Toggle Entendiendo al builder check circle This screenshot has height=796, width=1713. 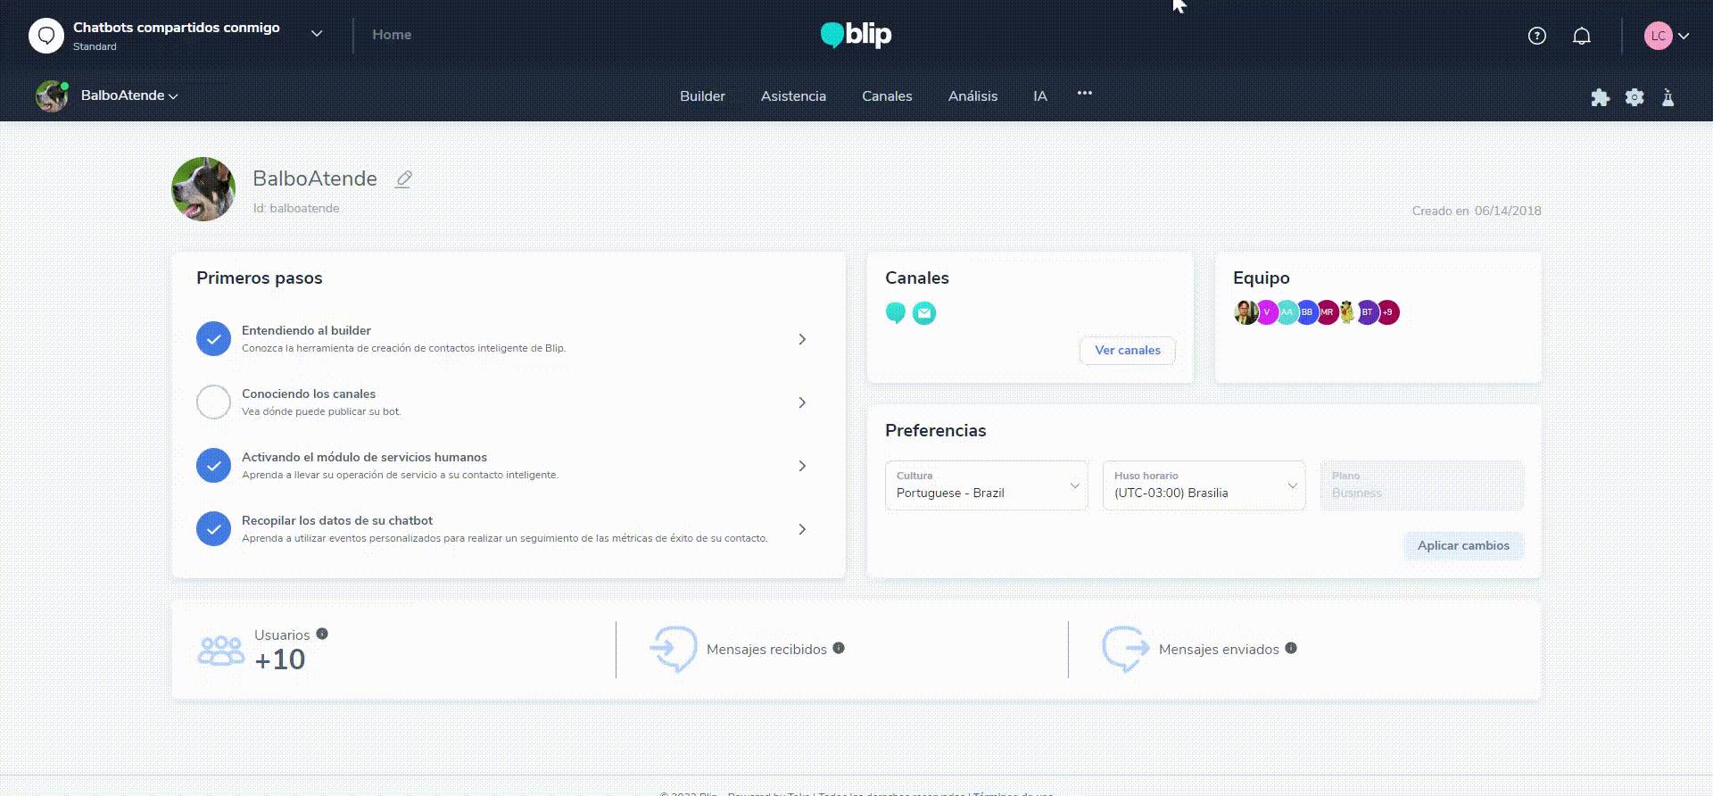(213, 339)
